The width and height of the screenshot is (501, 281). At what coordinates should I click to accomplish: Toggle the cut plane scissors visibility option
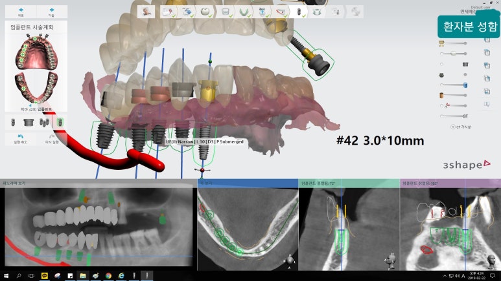442,105
